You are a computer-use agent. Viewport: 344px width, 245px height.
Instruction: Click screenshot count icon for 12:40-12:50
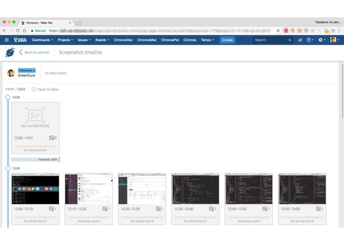(265, 209)
